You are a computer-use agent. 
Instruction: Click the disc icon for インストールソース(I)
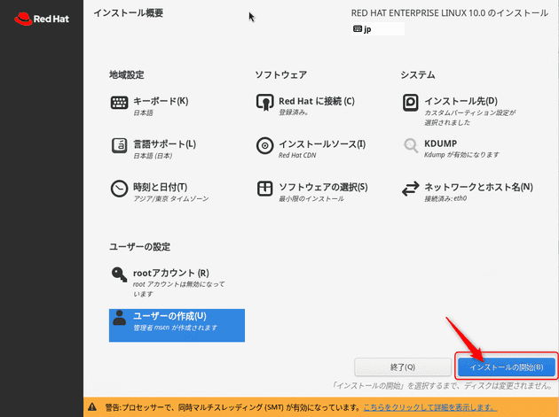pos(265,145)
